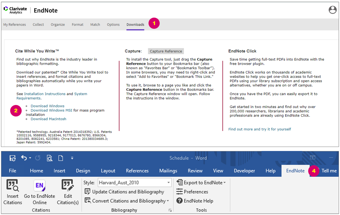Switch to the Downloads tab
Viewport: 340px width, 215px height.
tap(135, 24)
